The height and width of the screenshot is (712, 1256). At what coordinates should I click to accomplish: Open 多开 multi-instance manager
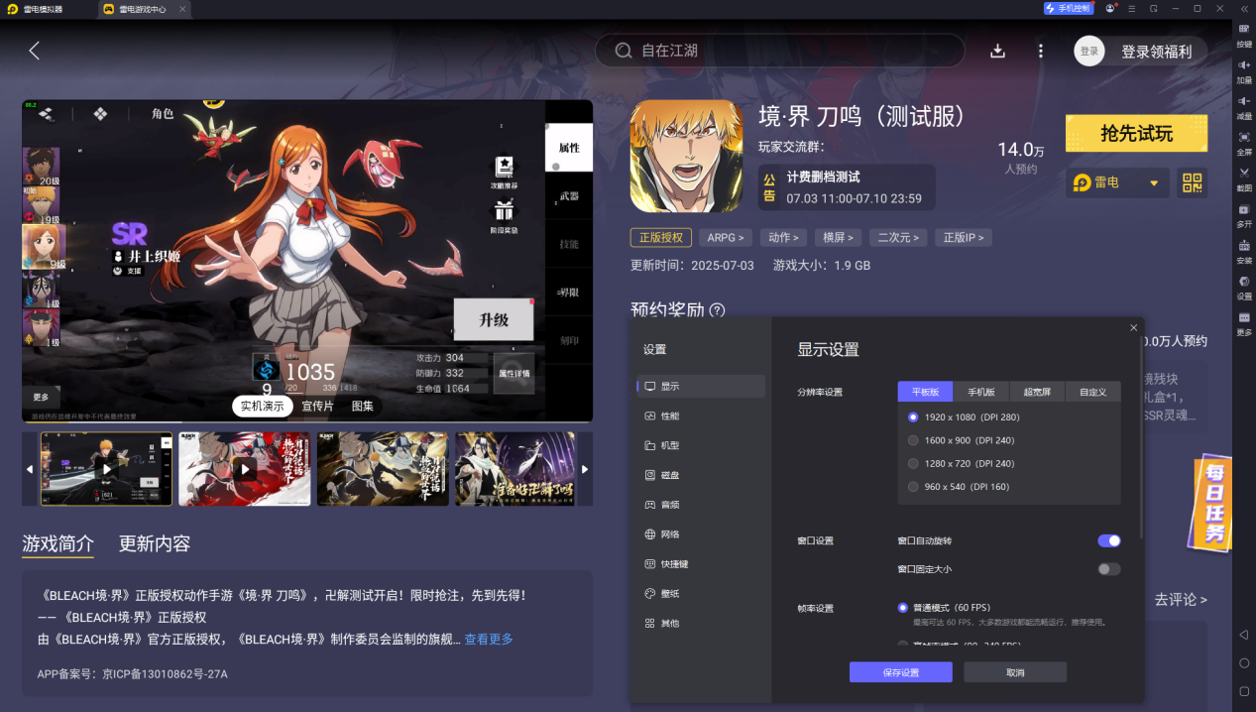(x=1244, y=215)
